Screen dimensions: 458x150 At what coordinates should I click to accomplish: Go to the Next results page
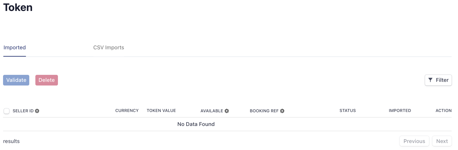[x=442, y=141]
